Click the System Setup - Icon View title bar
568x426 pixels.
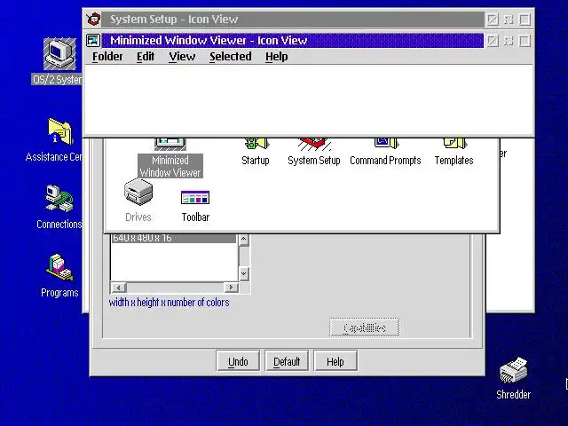[292, 19]
